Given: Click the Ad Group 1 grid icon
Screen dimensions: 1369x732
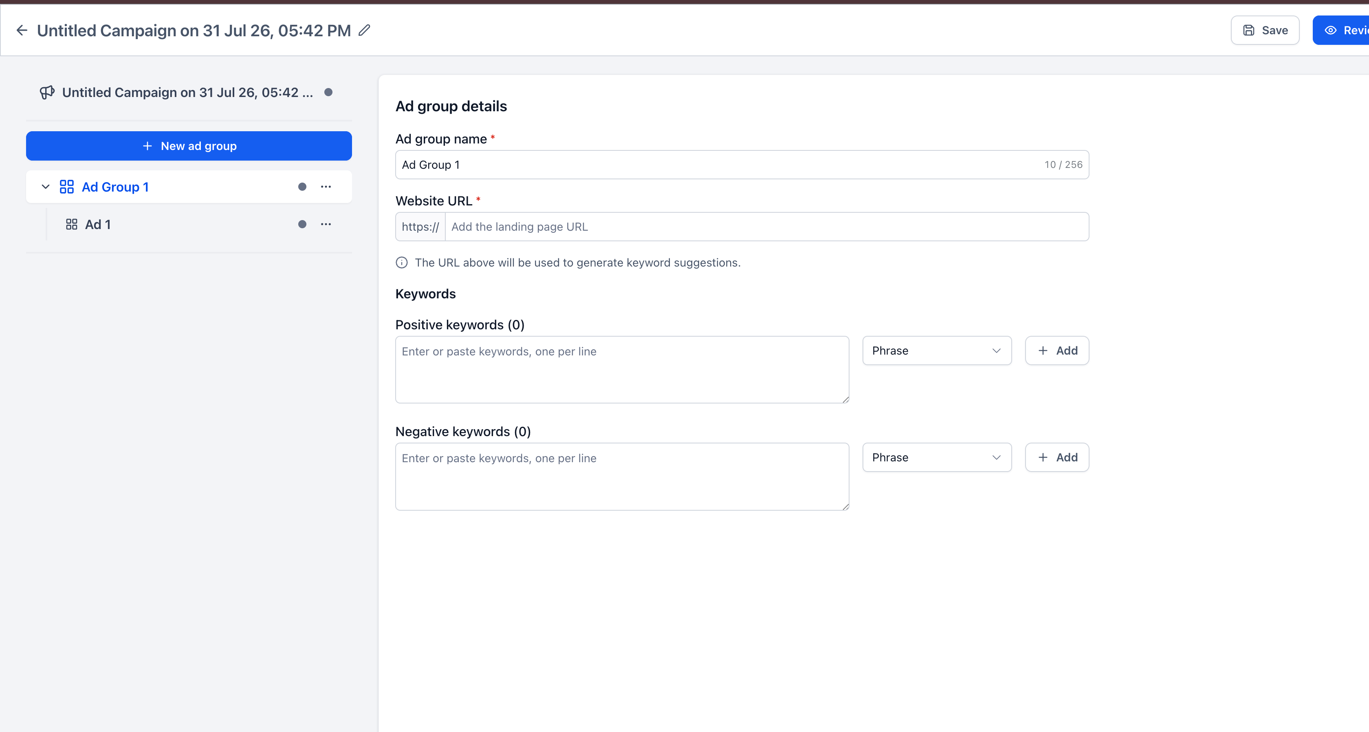Looking at the screenshot, I should click(66, 187).
